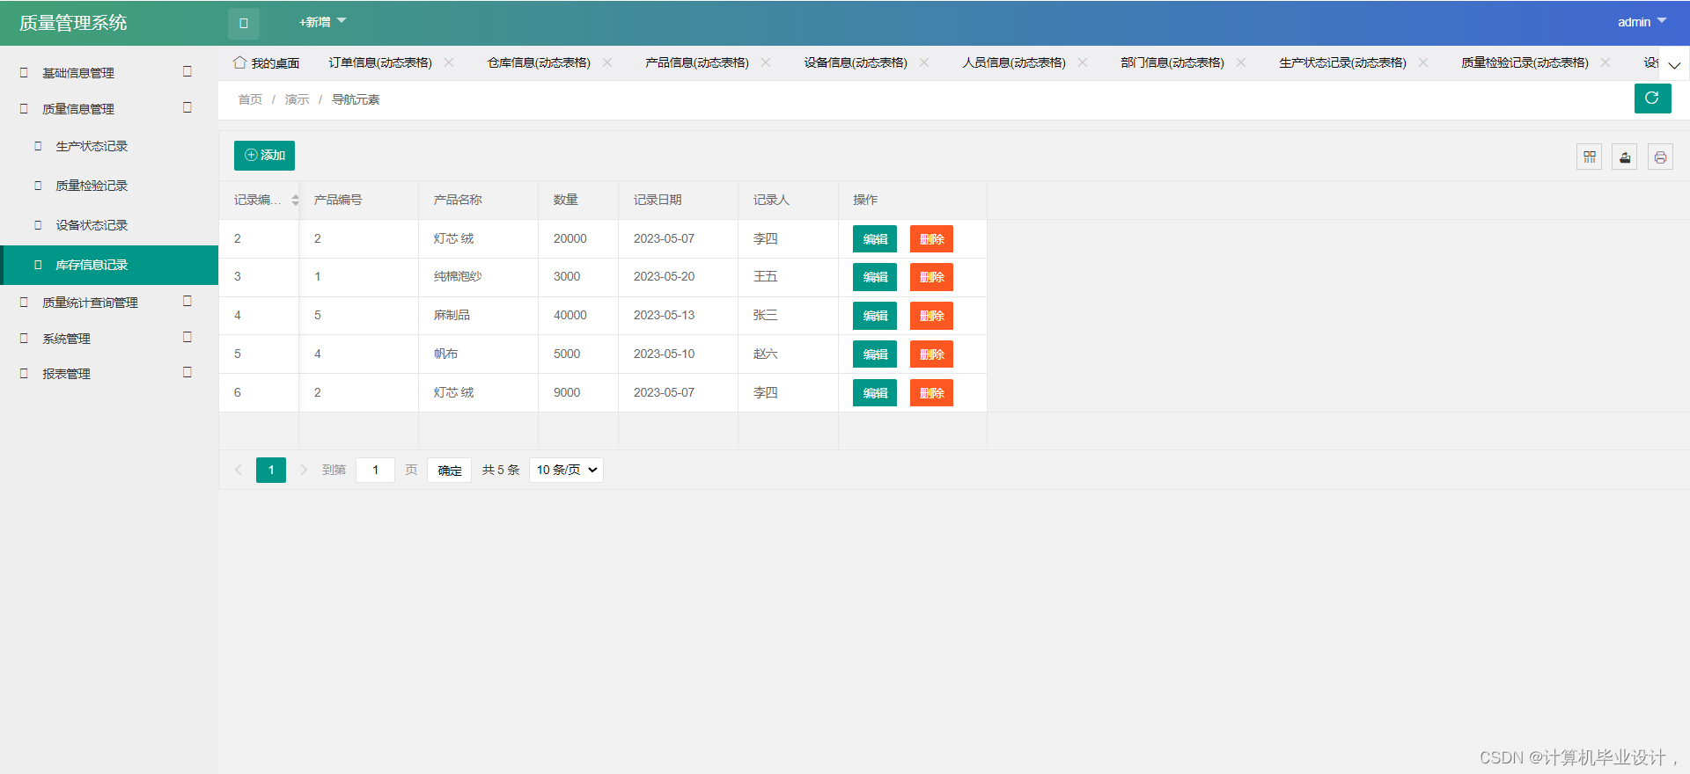The image size is (1690, 774).
Task: Open the 10 条/页 page size dropdown
Action: tap(566, 470)
